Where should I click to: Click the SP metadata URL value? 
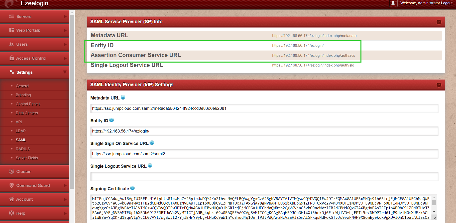(314, 36)
